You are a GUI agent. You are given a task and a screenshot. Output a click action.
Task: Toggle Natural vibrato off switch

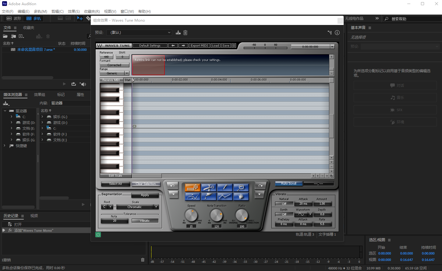[x=284, y=204]
